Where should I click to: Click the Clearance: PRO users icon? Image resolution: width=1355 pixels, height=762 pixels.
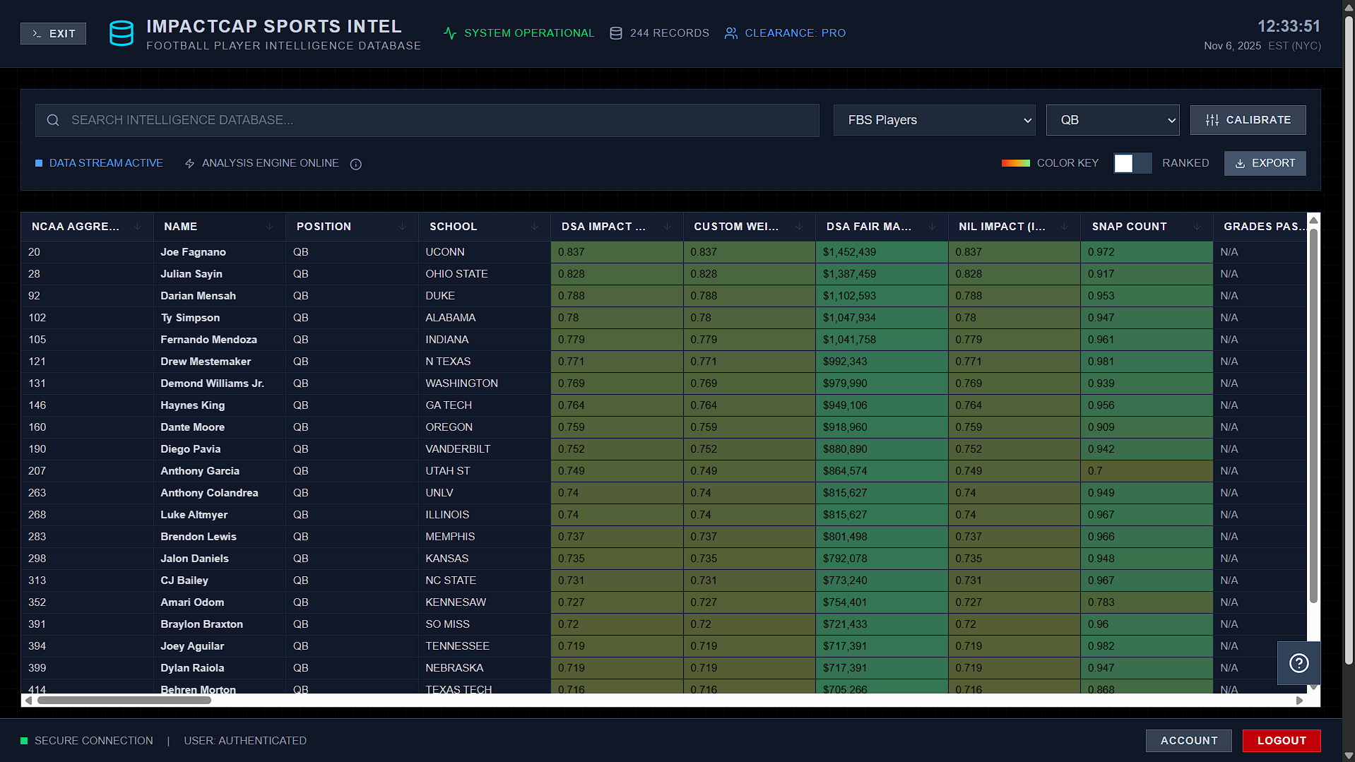point(730,32)
